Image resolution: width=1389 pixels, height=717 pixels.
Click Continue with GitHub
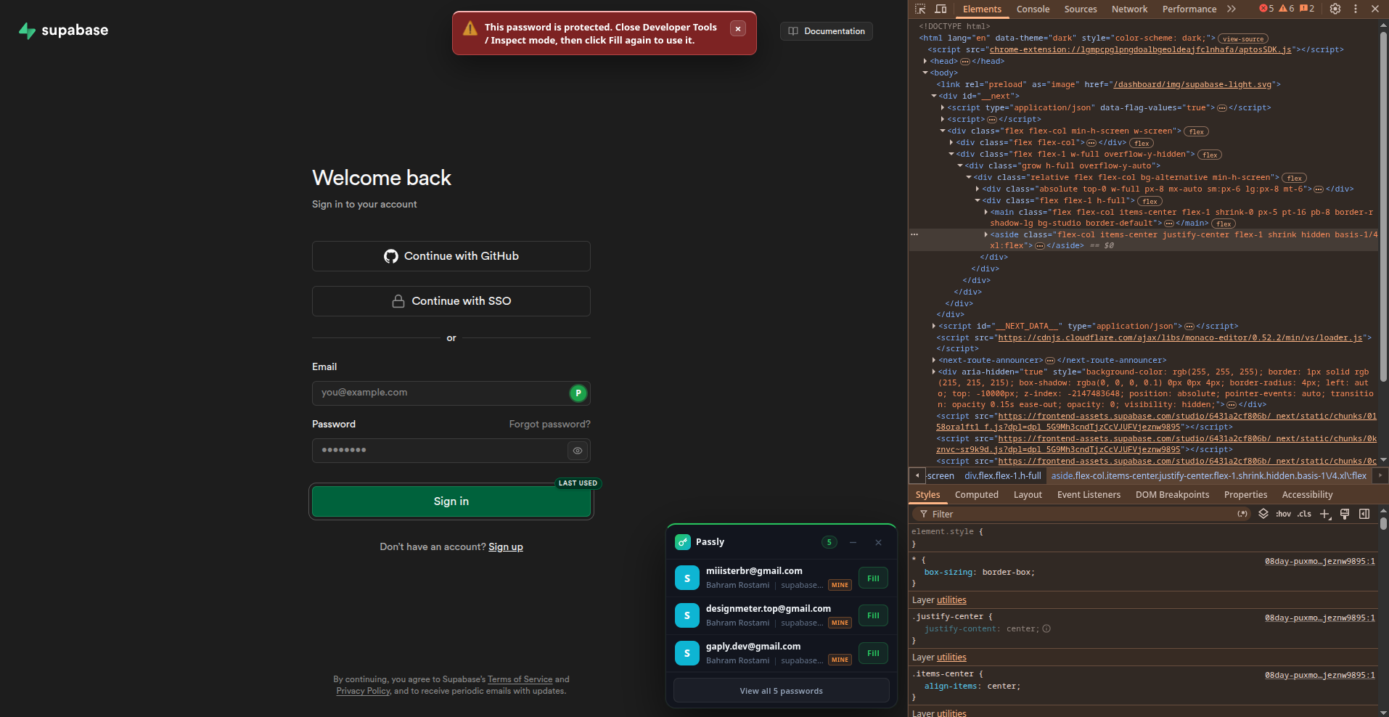pos(451,256)
